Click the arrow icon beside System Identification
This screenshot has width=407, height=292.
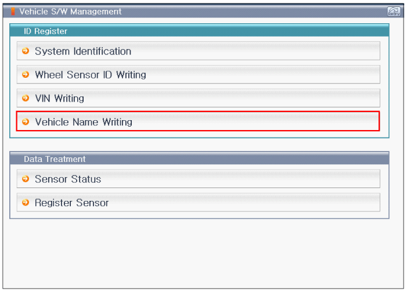tap(26, 51)
